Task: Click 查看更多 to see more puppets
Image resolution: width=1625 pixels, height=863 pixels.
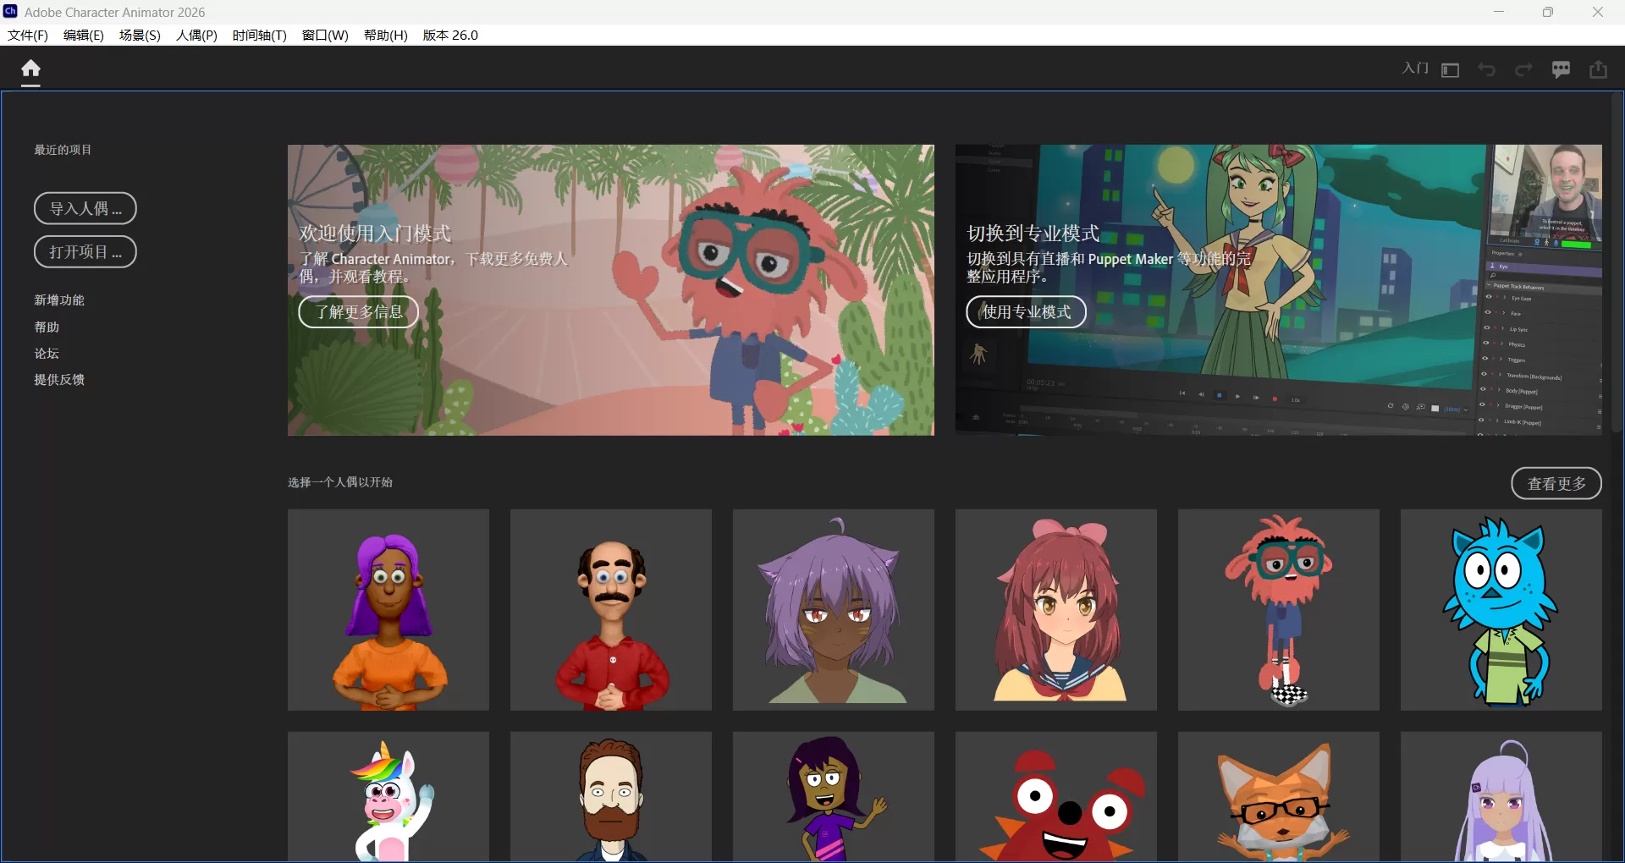Action: click(x=1556, y=483)
